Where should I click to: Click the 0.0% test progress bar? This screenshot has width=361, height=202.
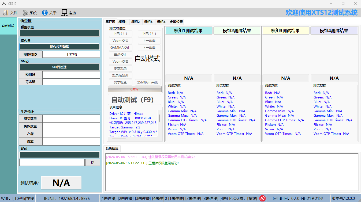pos(135,89)
